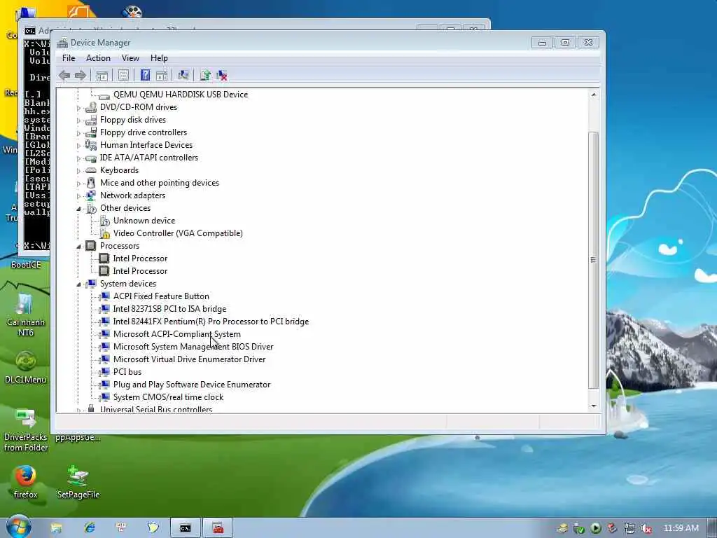Click the Device Manager taskbar button
717x538 pixels.
[x=218, y=528]
